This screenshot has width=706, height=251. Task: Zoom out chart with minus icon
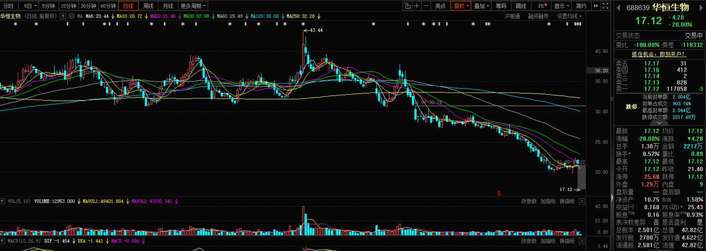(x=426, y=6)
